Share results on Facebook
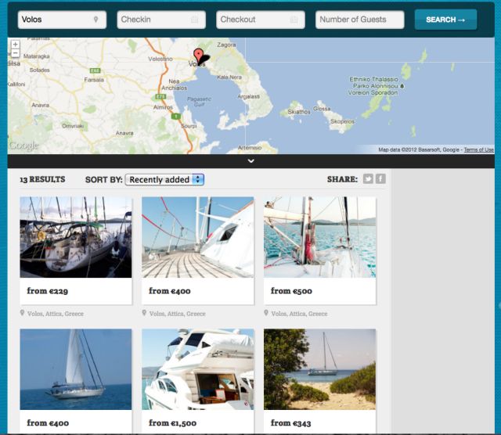The height and width of the screenshot is (435, 501). coord(380,179)
